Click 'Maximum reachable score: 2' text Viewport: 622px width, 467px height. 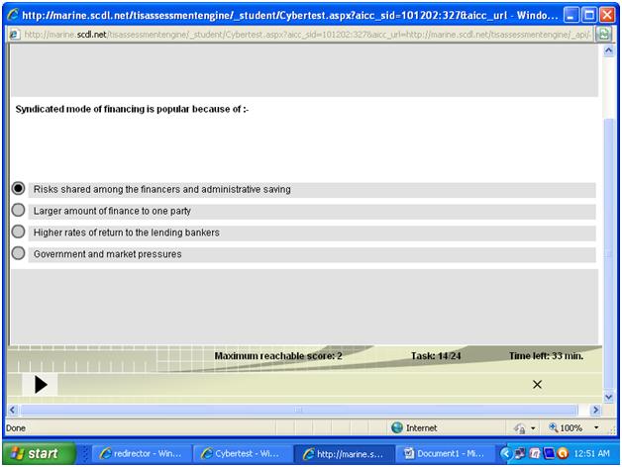[278, 356]
